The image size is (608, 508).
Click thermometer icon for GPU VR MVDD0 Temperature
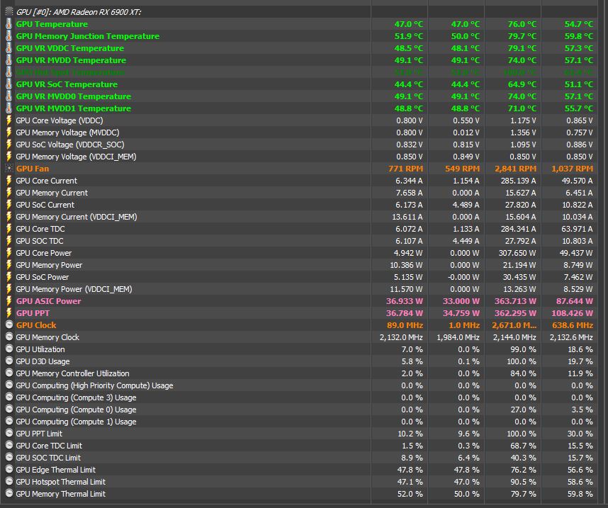[9, 96]
